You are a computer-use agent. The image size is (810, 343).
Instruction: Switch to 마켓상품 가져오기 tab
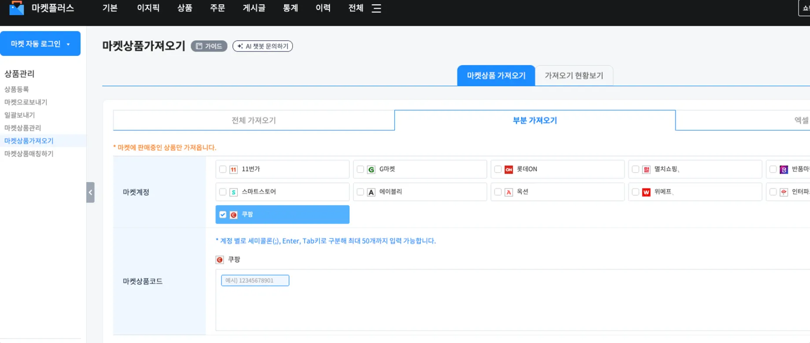(496, 76)
